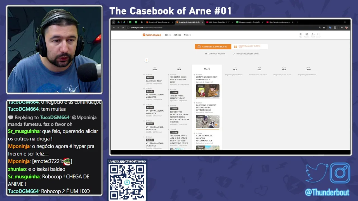Image resolution: width=358 pixels, height=201 pixels.
Task: Click the Twitter bird icon on overlay
Action: pyautogui.click(x=317, y=173)
